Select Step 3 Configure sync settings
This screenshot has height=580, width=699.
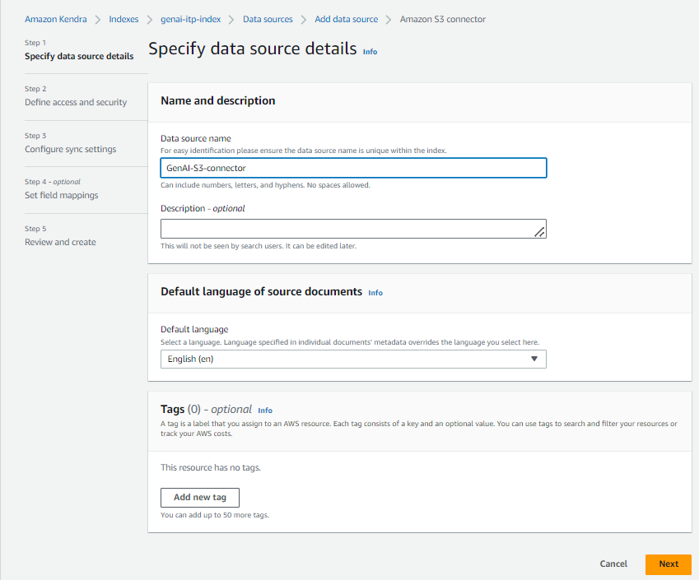[x=70, y=150]
